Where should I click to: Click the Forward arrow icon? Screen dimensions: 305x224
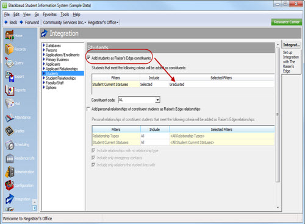pyautogui.click(x=21, y=23)
